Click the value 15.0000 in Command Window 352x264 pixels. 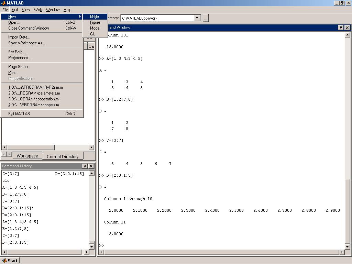(x=115, y=47)
